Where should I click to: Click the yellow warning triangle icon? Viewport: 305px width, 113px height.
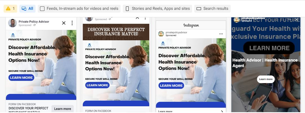coord(8,8)
